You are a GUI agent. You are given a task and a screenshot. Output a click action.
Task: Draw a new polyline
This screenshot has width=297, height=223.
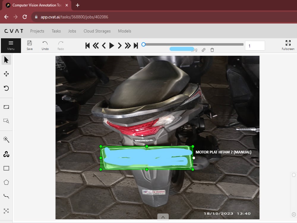(x=6, y=197)
